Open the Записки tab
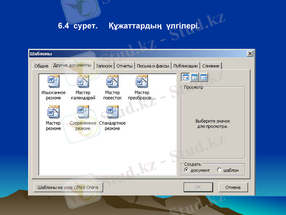Screen dimensions: 286x215 point(104,66)
